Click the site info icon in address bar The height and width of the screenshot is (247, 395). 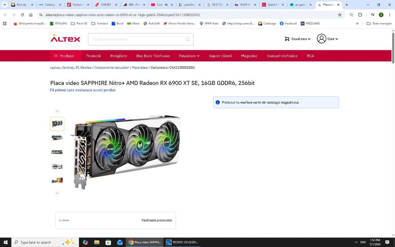(x=41, y=15)
